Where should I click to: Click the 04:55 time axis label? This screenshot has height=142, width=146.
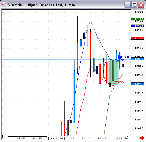tap(37, 138)
